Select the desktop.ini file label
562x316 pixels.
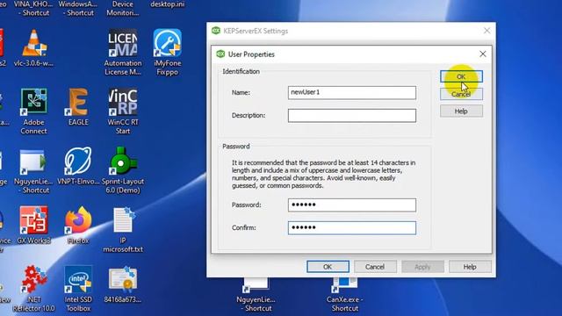click(167, 4)
